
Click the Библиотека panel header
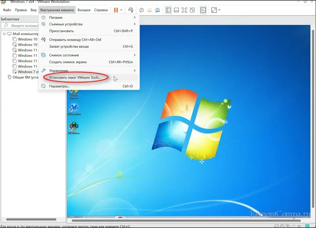(10, 19)
